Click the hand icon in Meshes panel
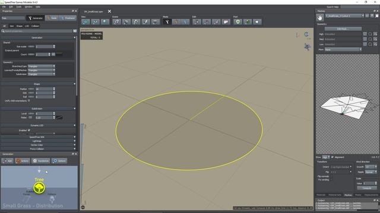 click(x=320, y=17)
